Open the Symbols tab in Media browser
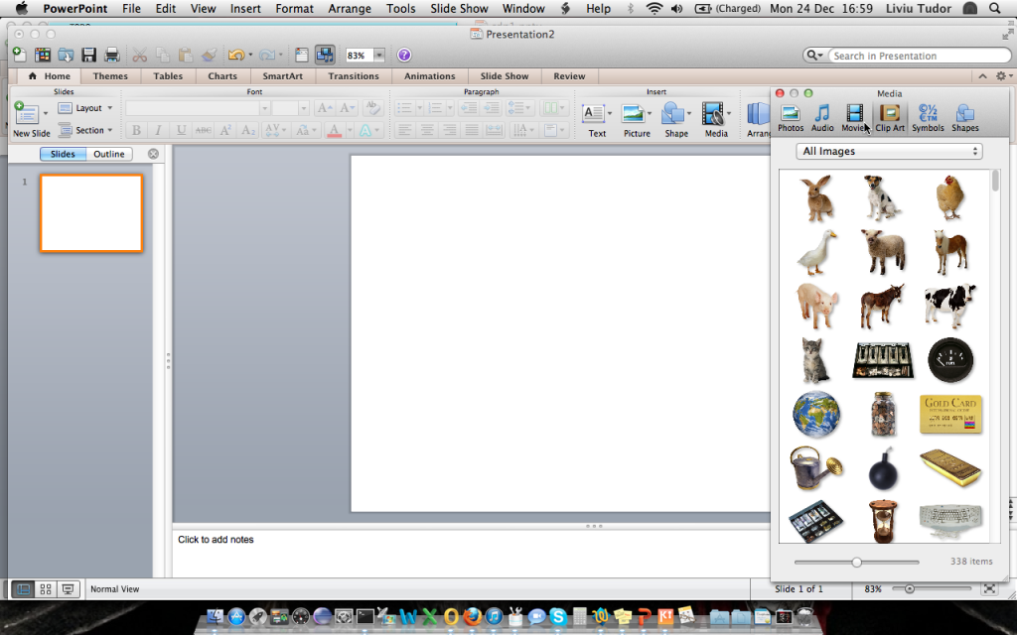Screen dimensions: 1017x635 pyautogui.click(x=928, y=117)
